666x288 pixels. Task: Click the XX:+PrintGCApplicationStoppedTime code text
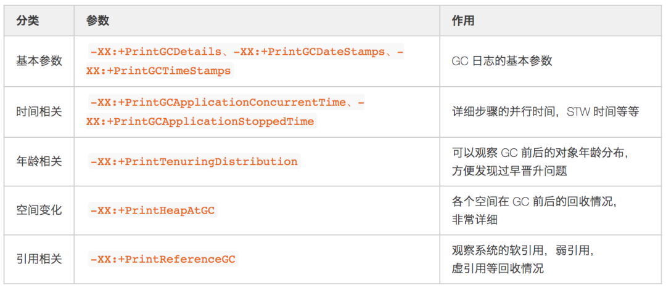point(200,121)
